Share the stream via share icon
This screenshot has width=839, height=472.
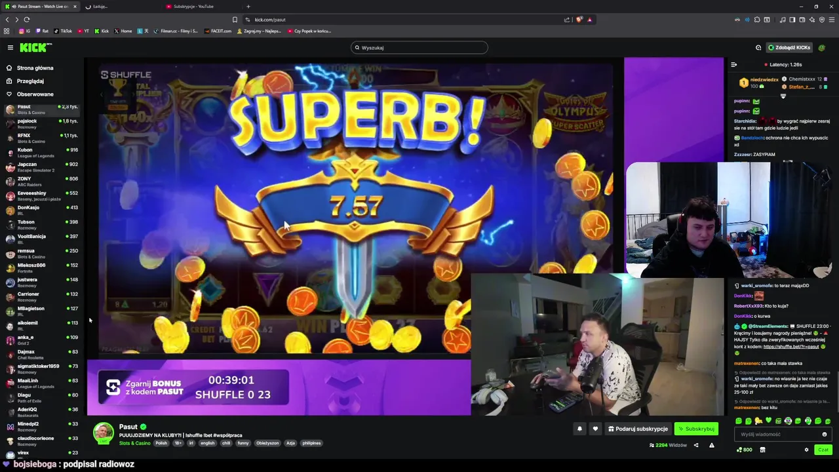pos(696,445)
